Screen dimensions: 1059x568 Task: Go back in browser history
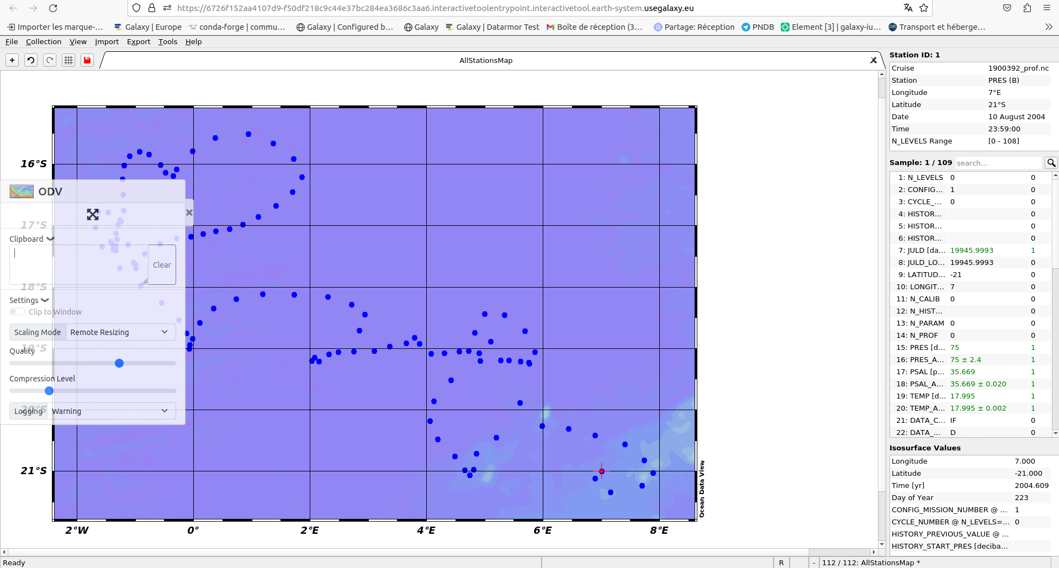[13, 8]
